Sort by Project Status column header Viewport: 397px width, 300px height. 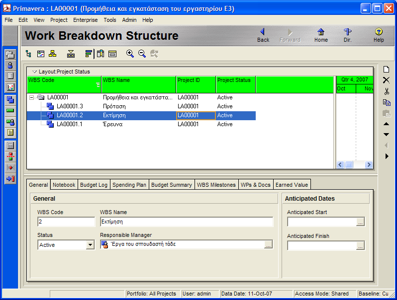pyautogui.click(x=236, y=84)
